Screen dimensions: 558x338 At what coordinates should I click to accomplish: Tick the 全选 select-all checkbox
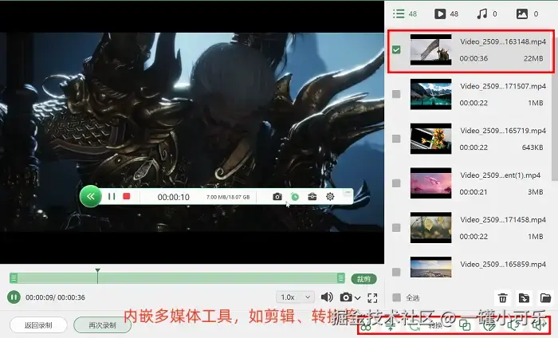point(396,297)
